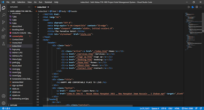Click the body breadcrumb item
Screen dimensions: 204x110
click(x=62, y=11)
